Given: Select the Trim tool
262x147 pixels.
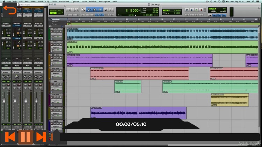Looking at the screenshot, I should coord(89,10).
